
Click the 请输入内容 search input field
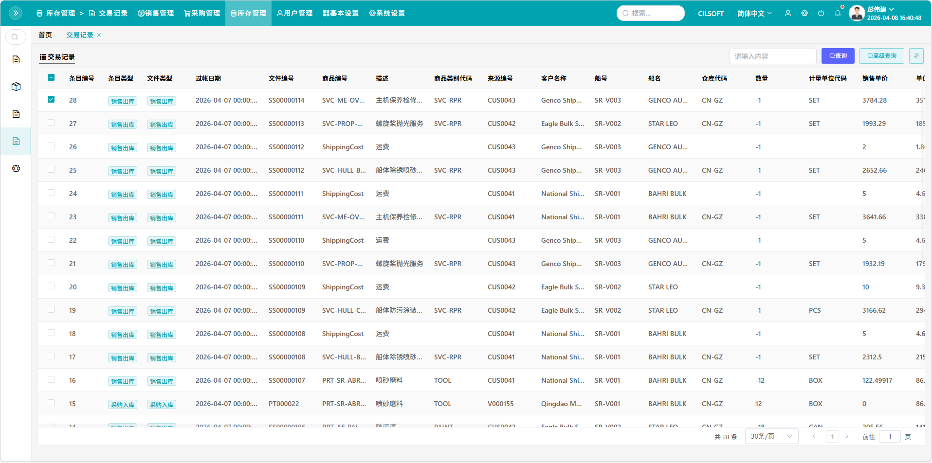click(x=772, y=56)
